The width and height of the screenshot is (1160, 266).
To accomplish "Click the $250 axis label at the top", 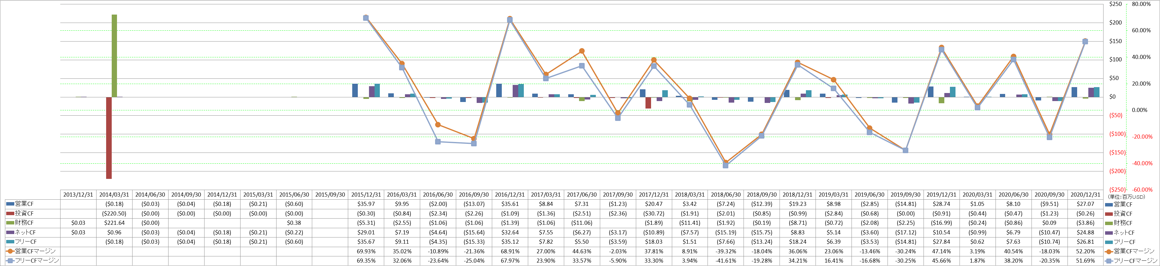I will [1115, 4].
